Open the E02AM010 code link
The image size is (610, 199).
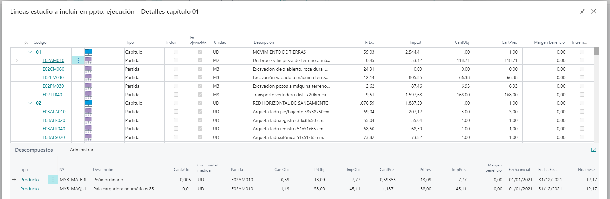54,60
